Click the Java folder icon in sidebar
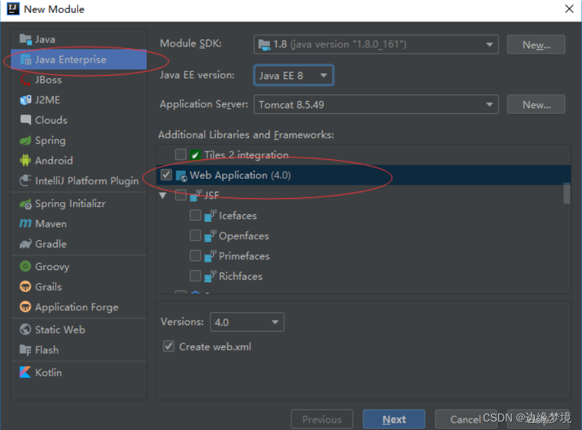Screen dimensions: 582x430 point(25,39)
